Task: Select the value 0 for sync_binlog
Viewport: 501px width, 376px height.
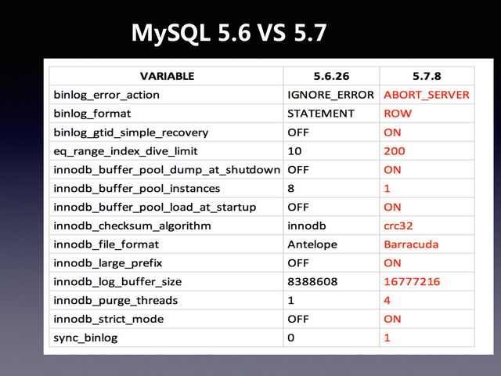Action: [290, 338]
